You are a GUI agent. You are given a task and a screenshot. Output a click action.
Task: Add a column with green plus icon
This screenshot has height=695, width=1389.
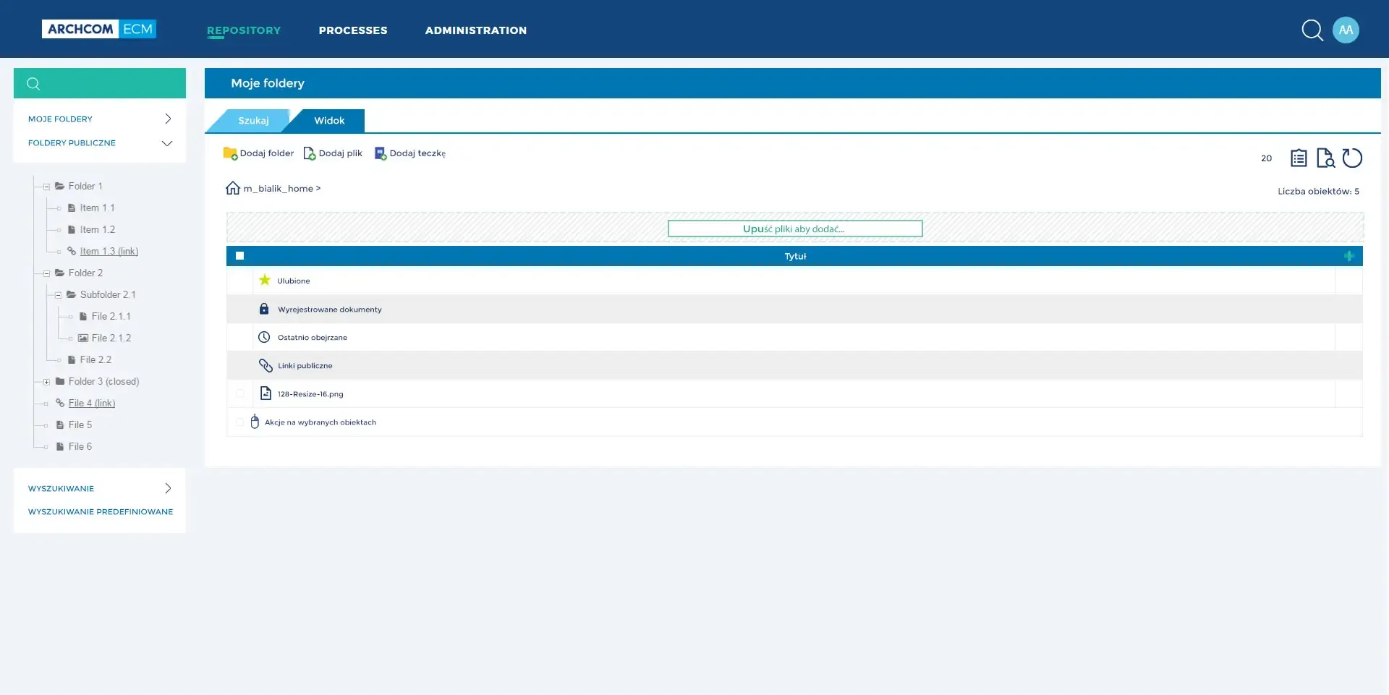point(1349,256)
